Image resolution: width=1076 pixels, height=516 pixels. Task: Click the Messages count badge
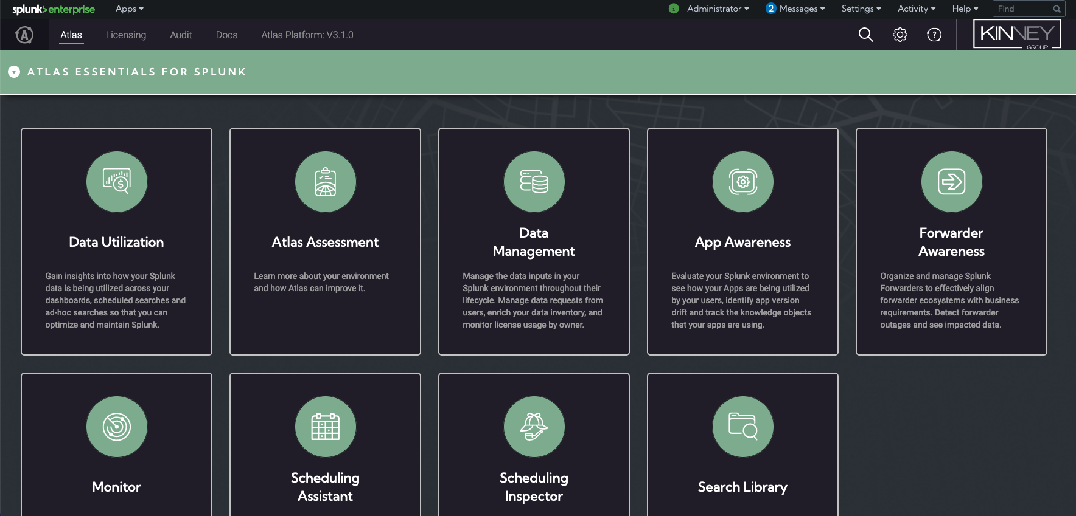click(771, 9)
